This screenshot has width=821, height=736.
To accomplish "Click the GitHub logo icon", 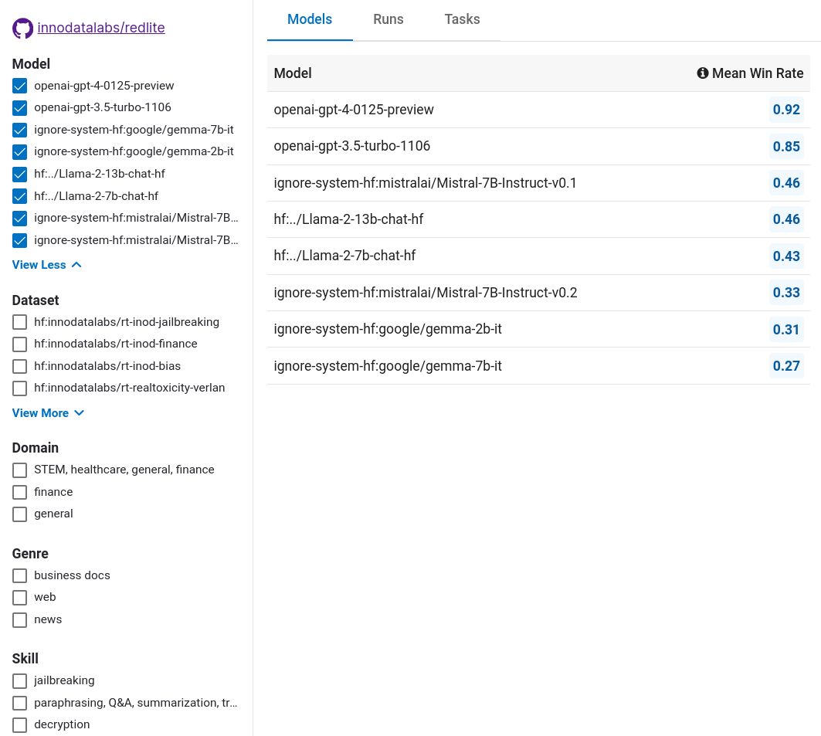I will click(x=22, y=29).
